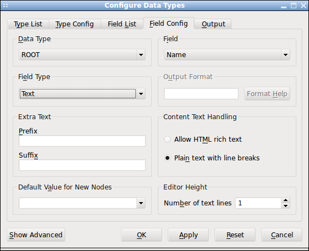Image resolution: width=309 pixels, height=251 pixels.
Task: Expand the Field Name dropdown
Action: 227,55
